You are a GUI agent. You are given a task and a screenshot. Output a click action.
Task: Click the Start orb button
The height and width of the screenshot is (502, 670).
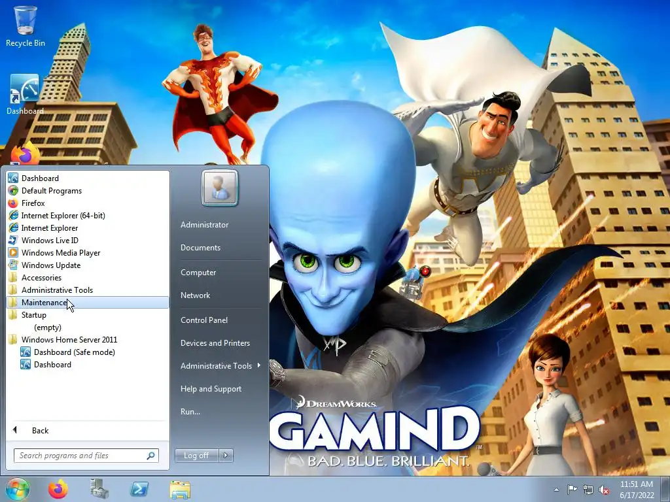(x=18, y=489)
